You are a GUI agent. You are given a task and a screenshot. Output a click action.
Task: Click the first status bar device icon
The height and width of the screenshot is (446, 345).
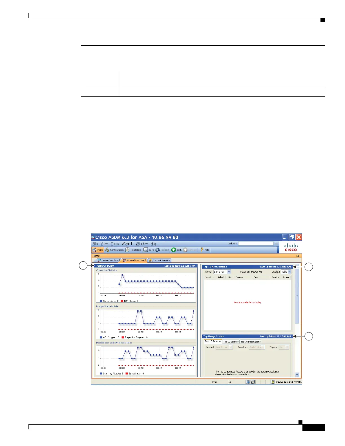[x=248, y=382]
